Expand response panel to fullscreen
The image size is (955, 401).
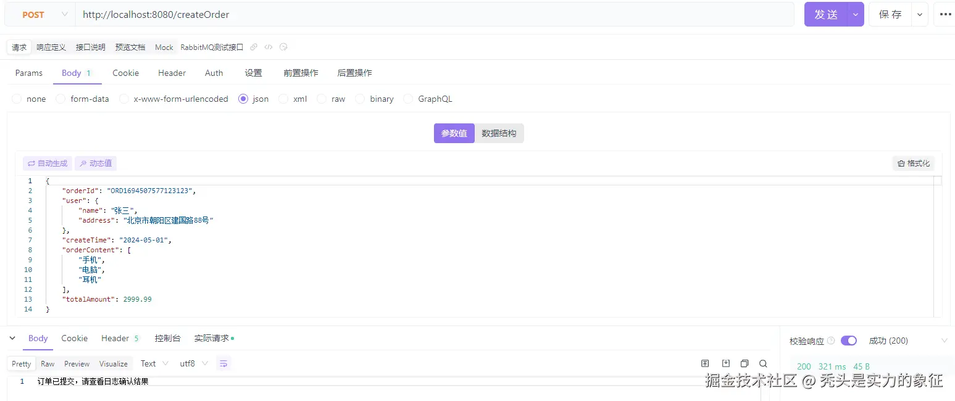click(705, 363)
